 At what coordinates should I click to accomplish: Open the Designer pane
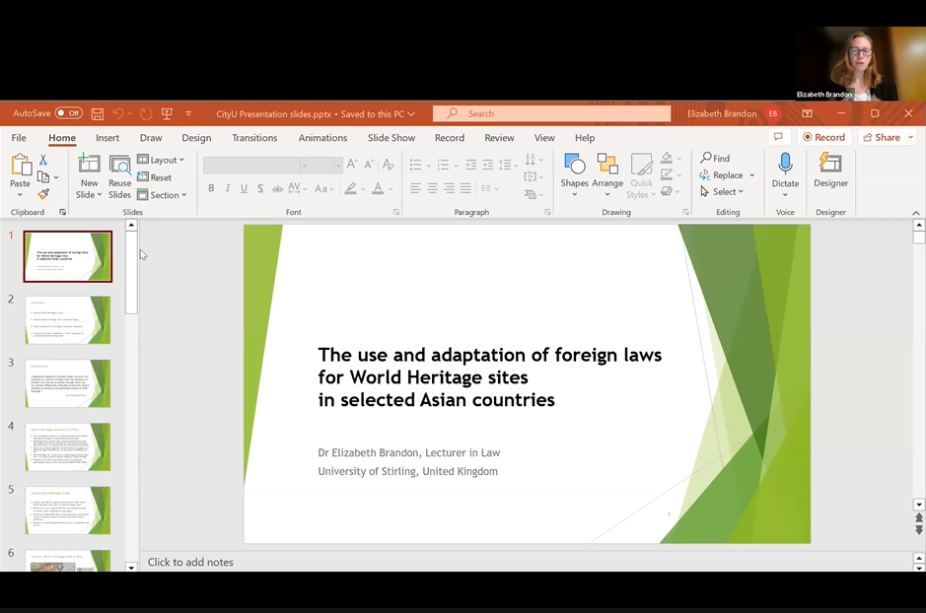pos(830,171)
